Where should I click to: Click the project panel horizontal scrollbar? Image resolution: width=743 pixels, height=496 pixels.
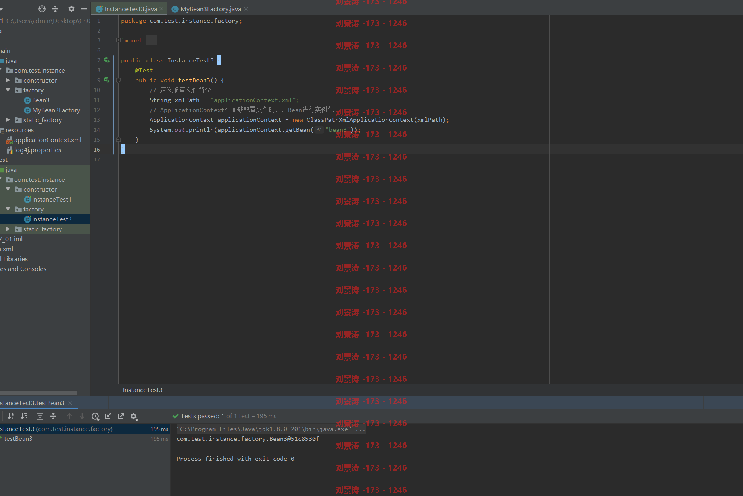click(x=38, y=393)
